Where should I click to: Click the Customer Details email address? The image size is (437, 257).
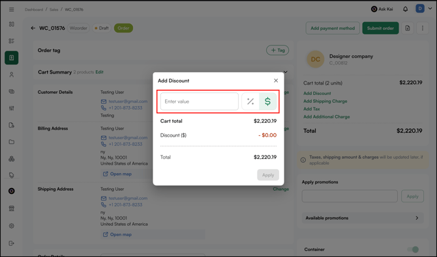[128, 101]
